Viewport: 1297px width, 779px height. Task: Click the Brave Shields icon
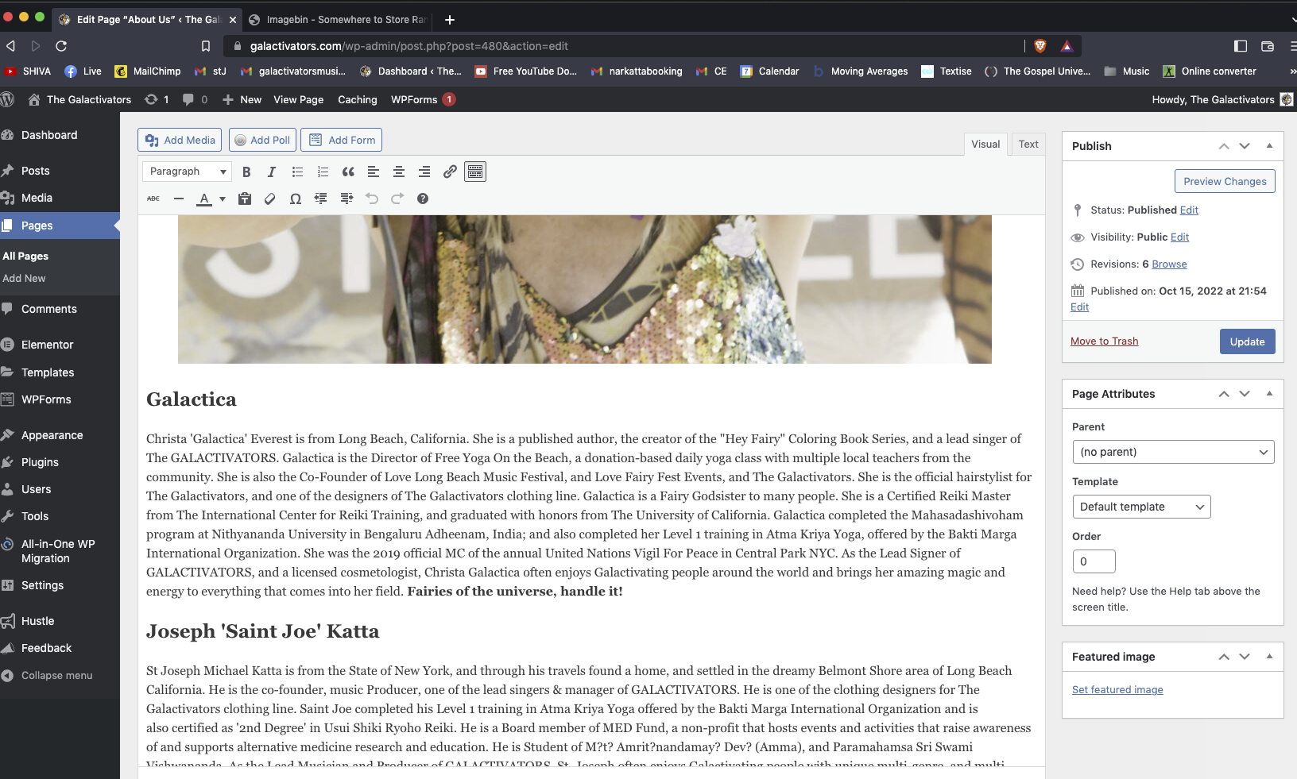pos(1040,46)
